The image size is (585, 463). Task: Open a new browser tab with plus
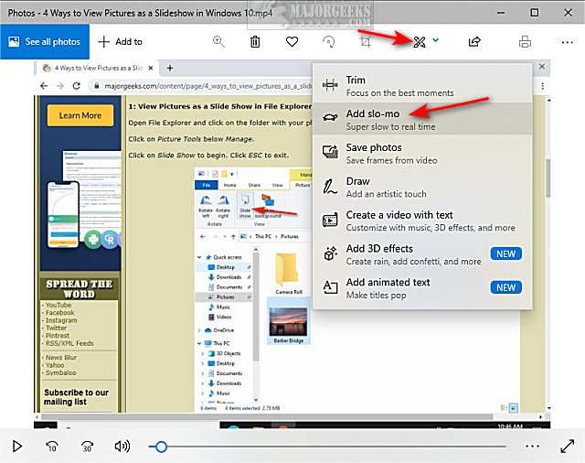(x=170, y=68)
